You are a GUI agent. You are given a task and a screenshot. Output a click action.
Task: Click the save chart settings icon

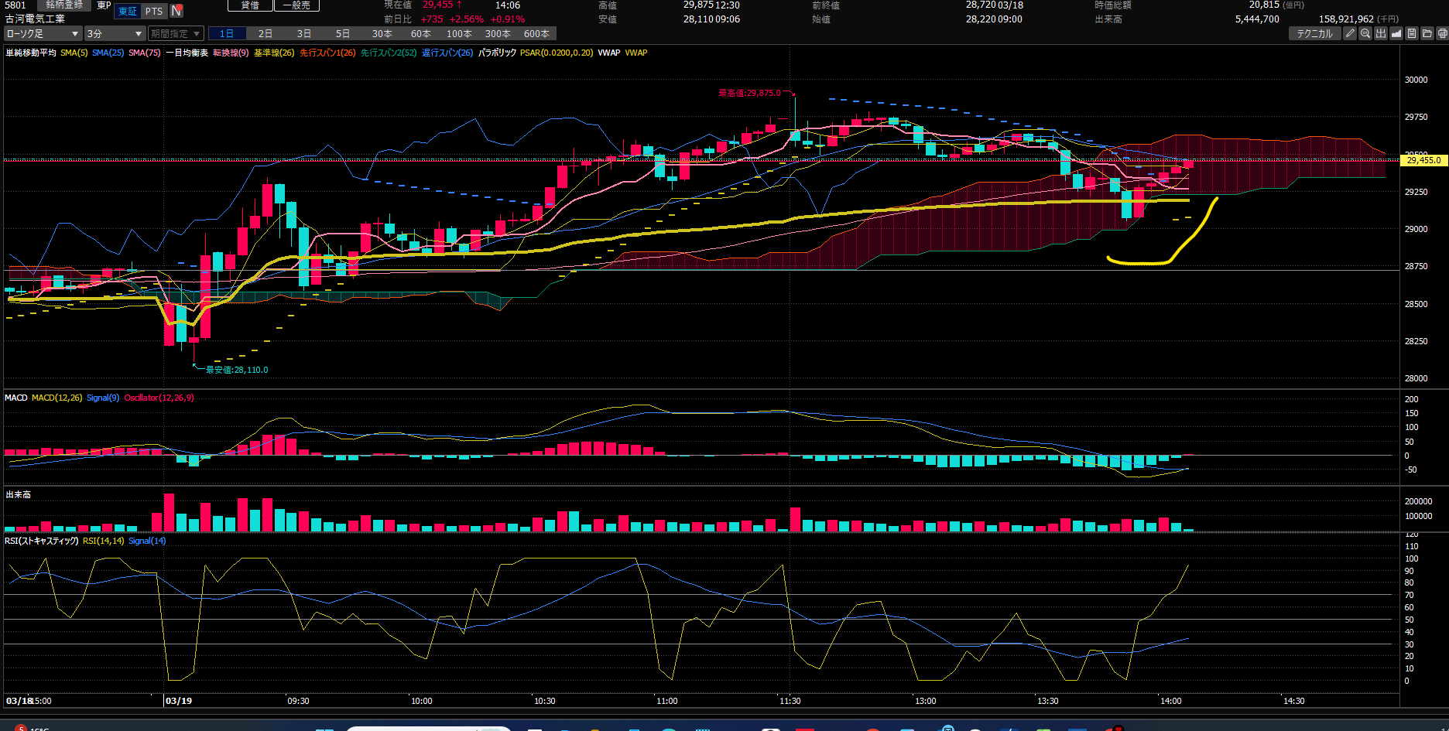(1412, 33)
